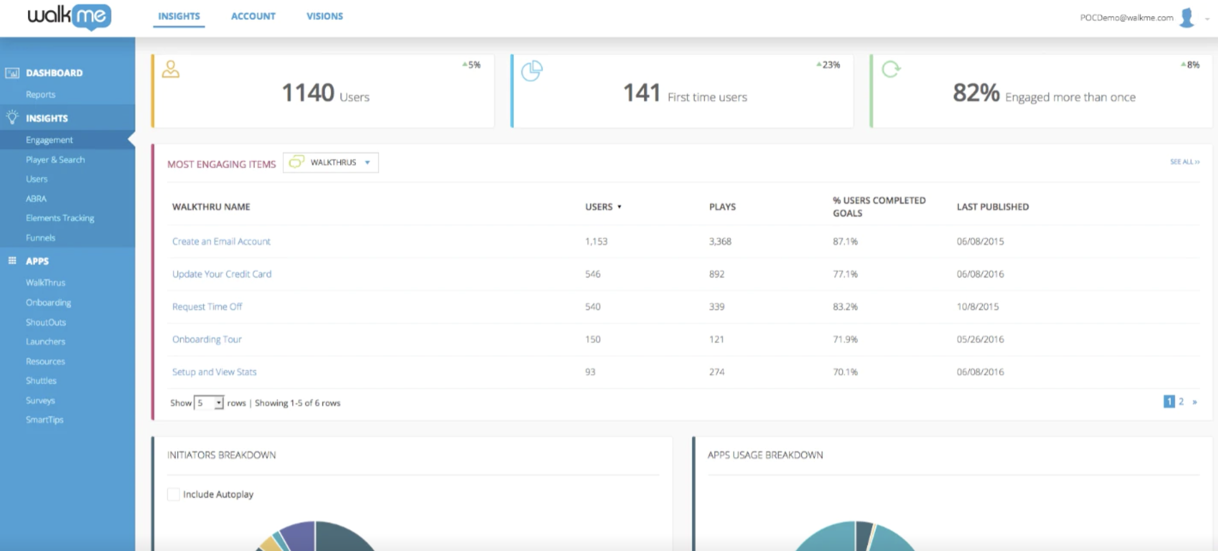This screenshot has width=1218, height=551.
Task: Click the user avatar icon
Action: (x=1186, y=18)
